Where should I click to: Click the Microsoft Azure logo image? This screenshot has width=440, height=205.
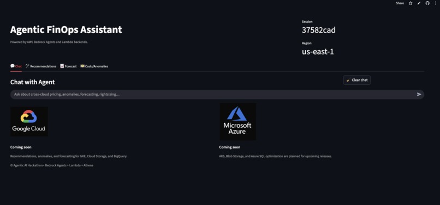[237, 122]
